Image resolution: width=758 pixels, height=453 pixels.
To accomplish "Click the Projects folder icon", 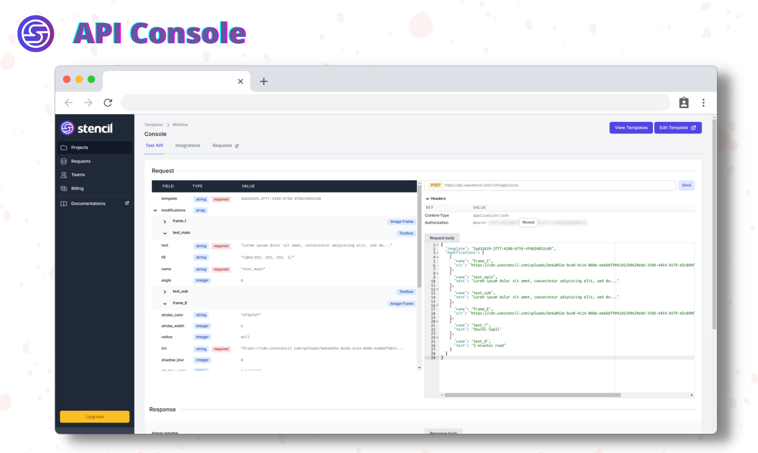I will tap(64, 147).
